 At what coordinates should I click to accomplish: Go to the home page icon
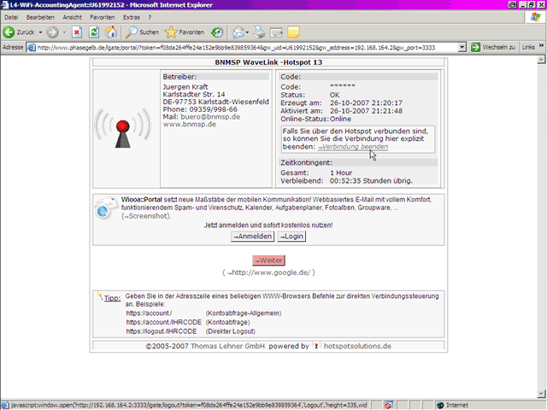tap(111, 32)
